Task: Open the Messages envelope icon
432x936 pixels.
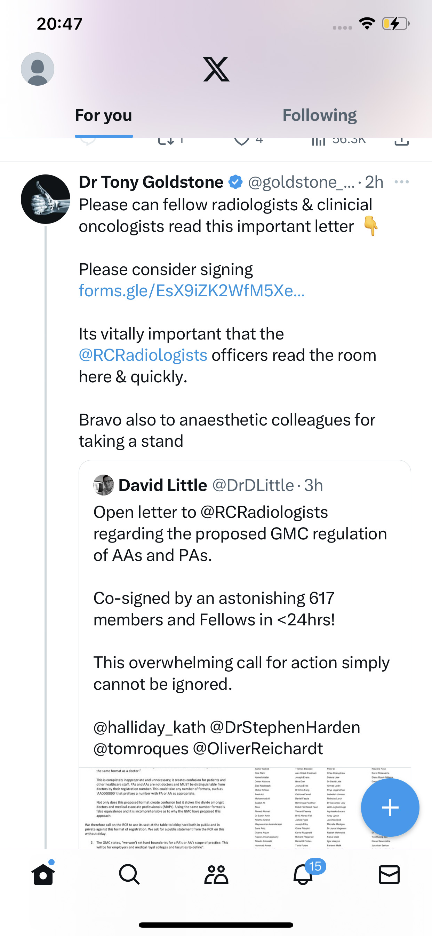Action: [389, 874]
